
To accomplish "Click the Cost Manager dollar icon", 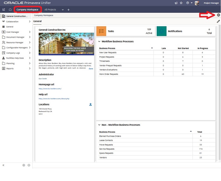I will click(4, 32).
